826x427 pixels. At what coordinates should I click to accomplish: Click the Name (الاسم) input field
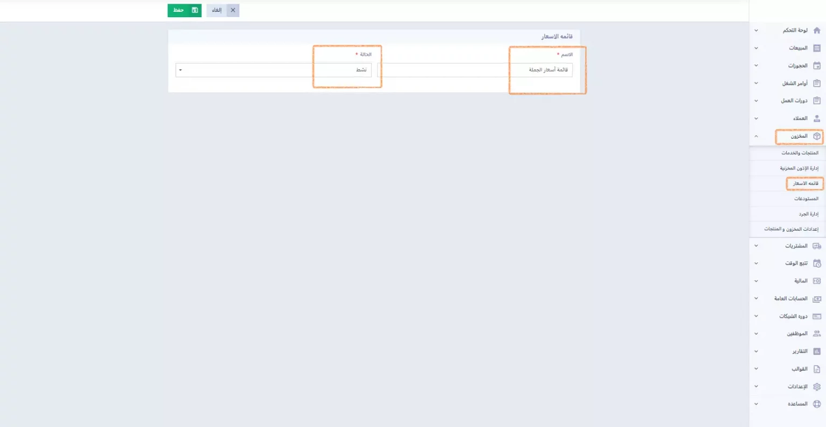point(475,70)
